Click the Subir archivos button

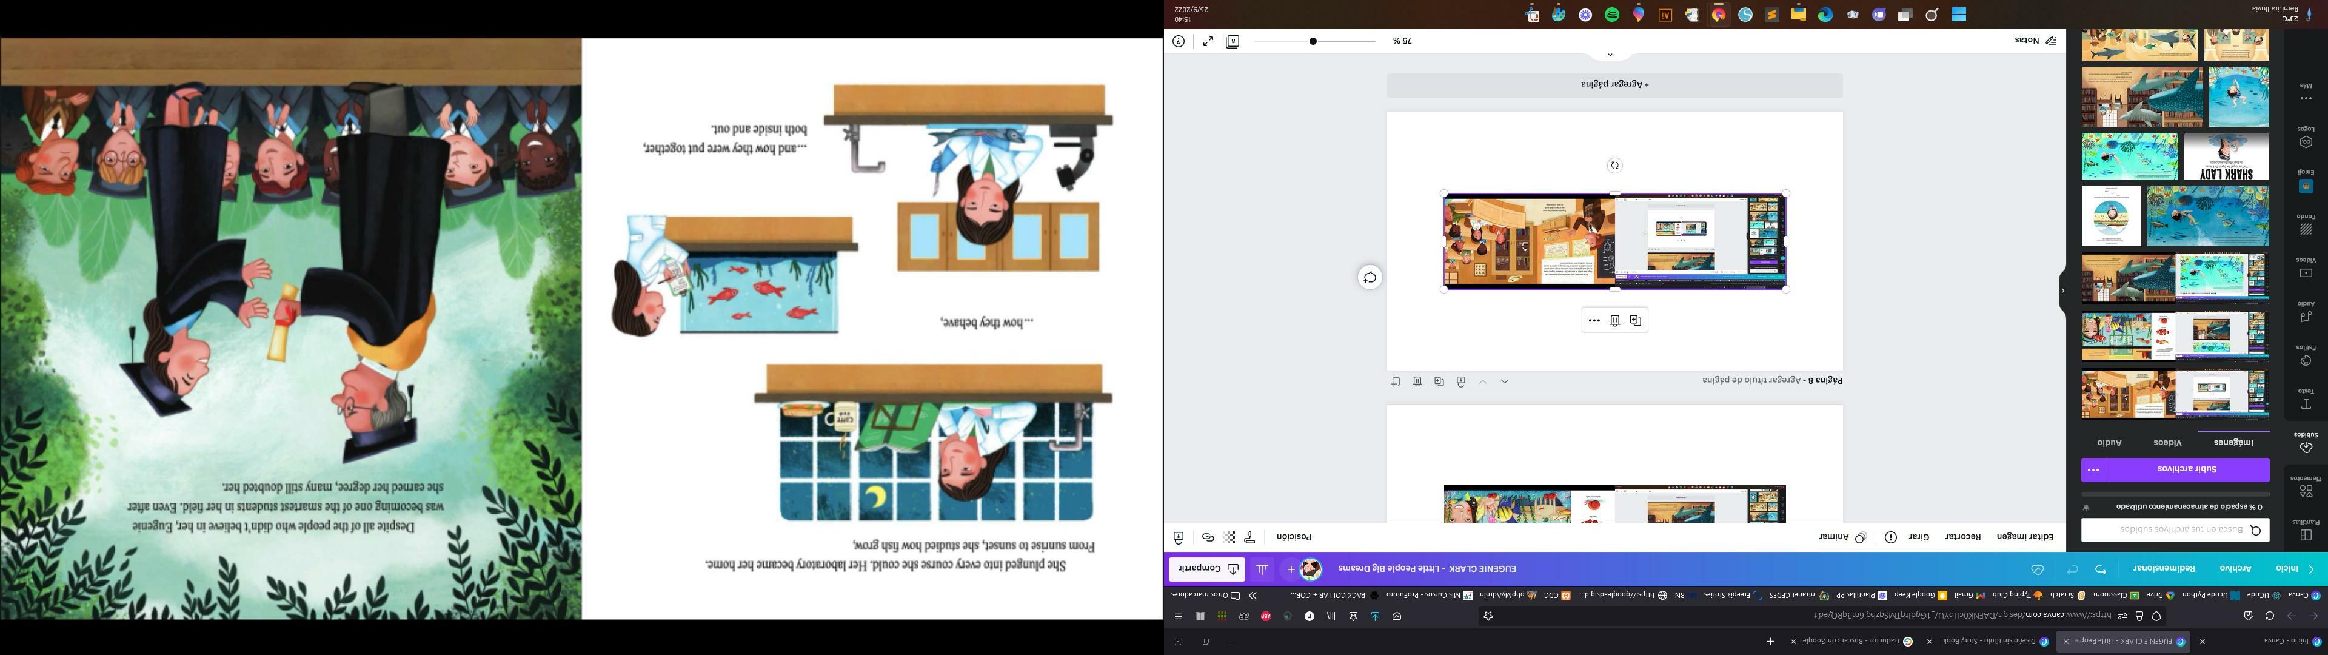[x=2188, y=471]
